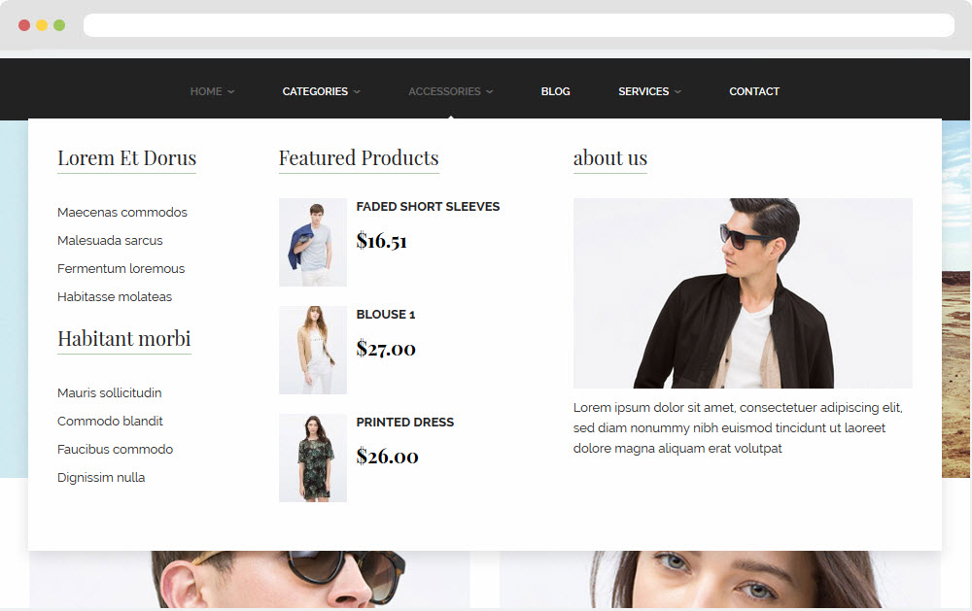Click the Faded Short Sleeves product title
The height and width of the screenshot is (611, 972).
tap(428, 207)
